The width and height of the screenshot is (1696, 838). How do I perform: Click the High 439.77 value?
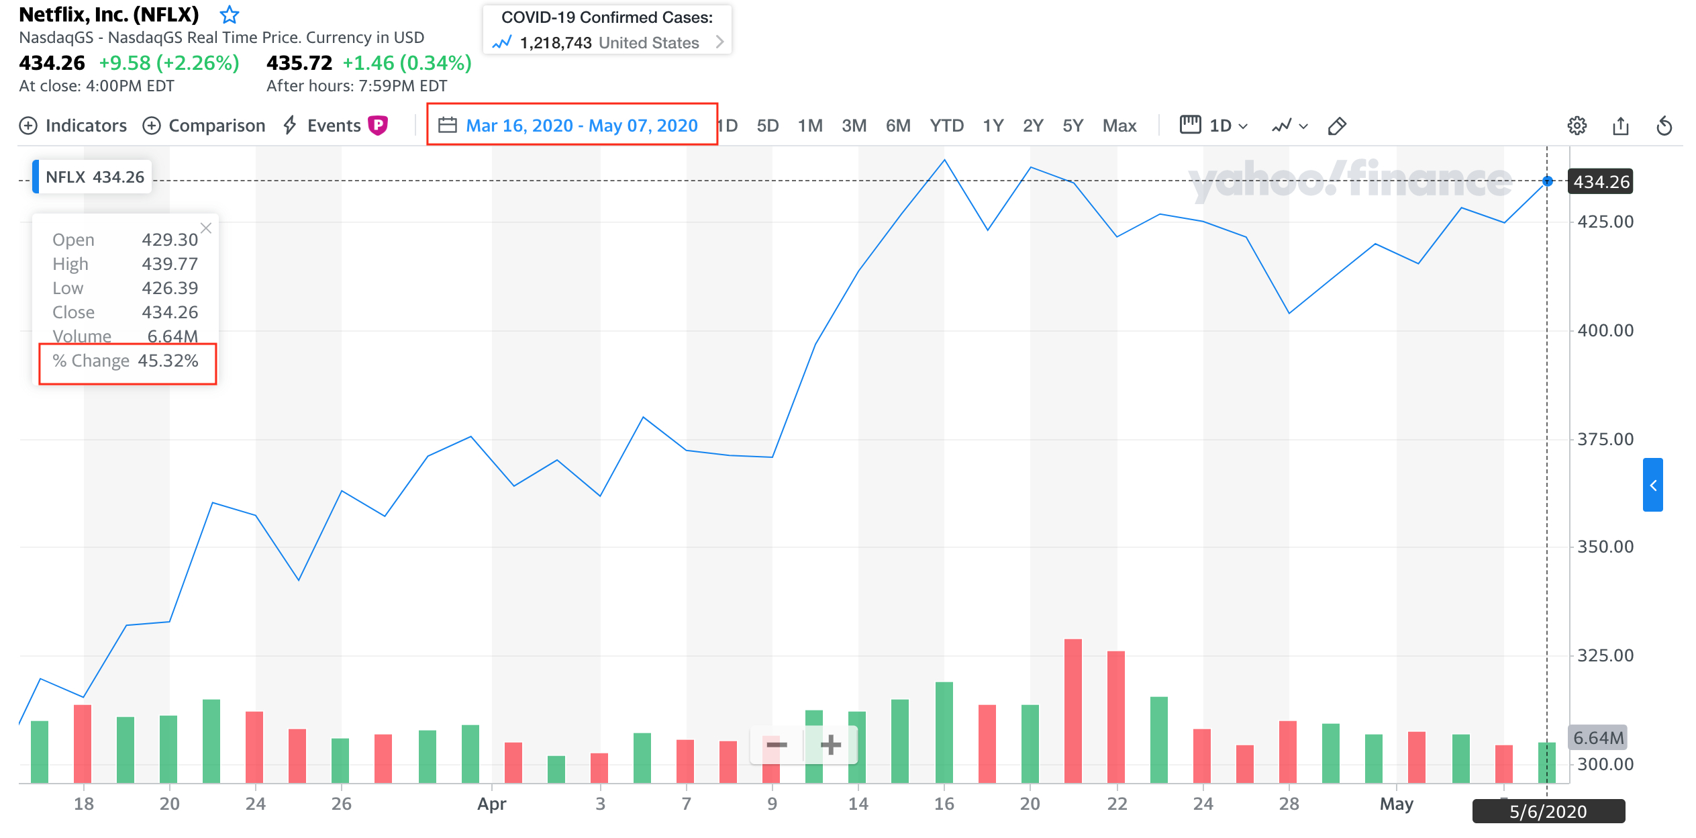click(170, 264)
